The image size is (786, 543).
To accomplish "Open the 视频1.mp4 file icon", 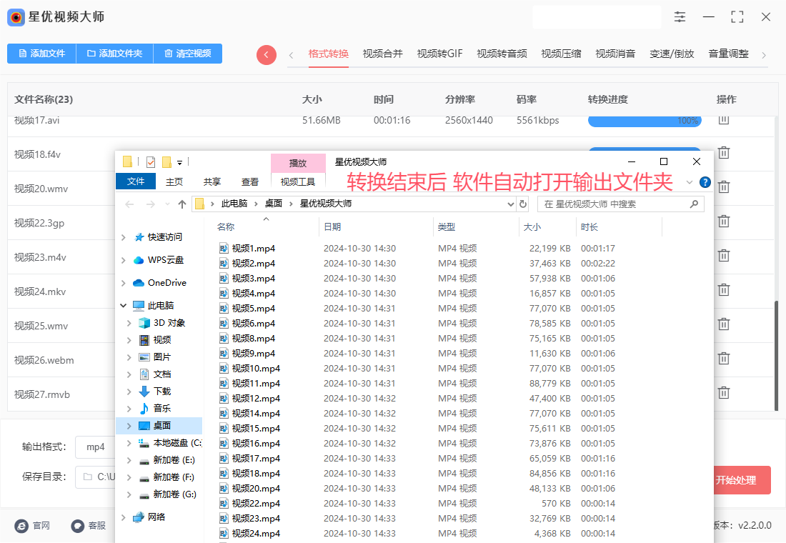I will [x=224, y=248].
